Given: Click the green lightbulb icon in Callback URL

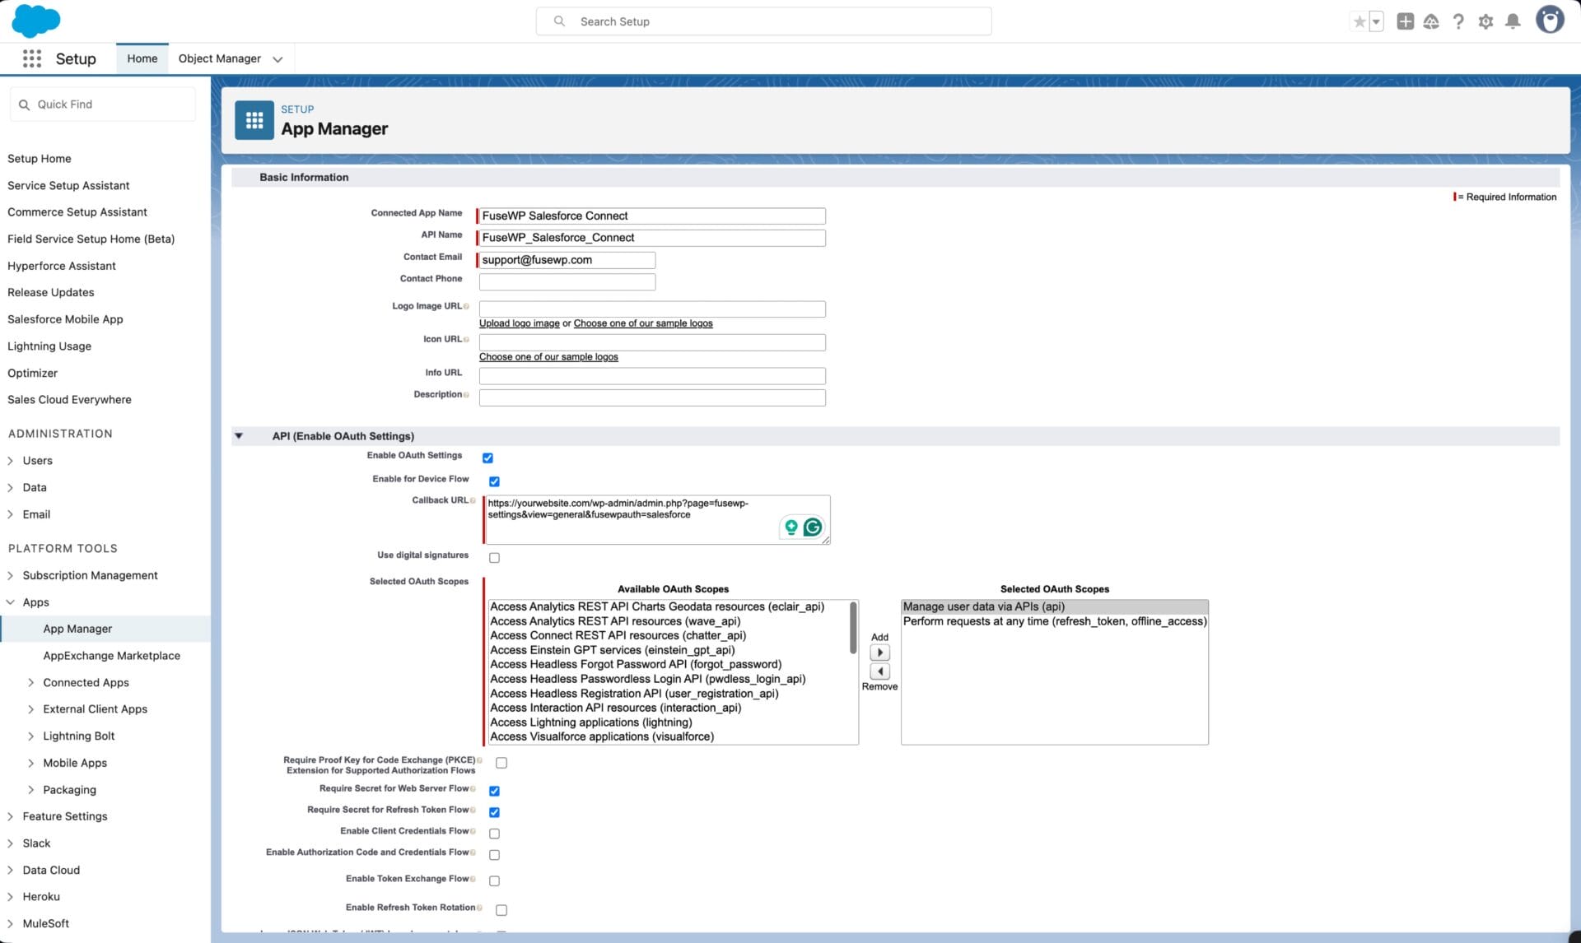Looking at the screenshot, I should click(x=790, y=527).
